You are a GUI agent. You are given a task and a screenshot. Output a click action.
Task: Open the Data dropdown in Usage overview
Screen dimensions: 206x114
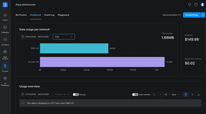pyautogui.click(x=176, y=94)
